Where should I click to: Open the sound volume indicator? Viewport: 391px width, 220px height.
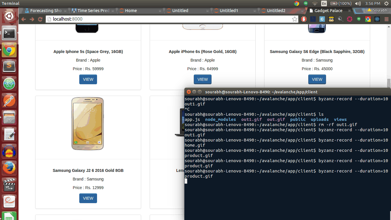click(x=358, y=3)
